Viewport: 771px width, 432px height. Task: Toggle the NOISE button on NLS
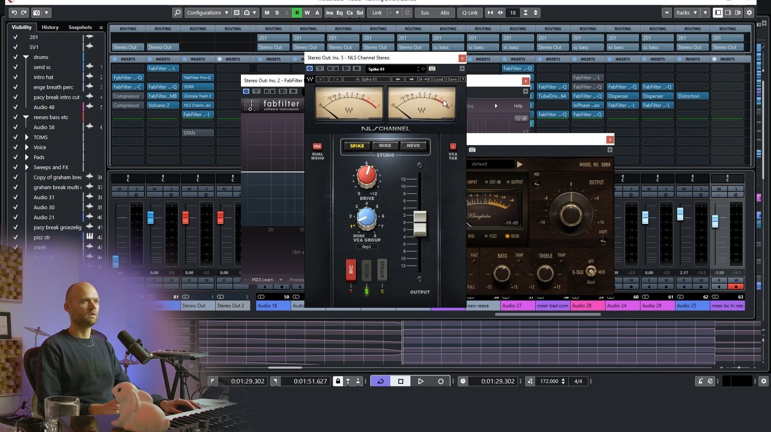click(x=366, y=271)
